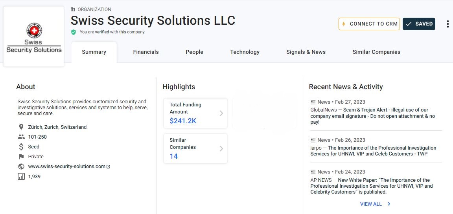The height and width of the screenshot is (214, 453).
Task: Open the Signals & News tab
Action: tap(306, 52)
